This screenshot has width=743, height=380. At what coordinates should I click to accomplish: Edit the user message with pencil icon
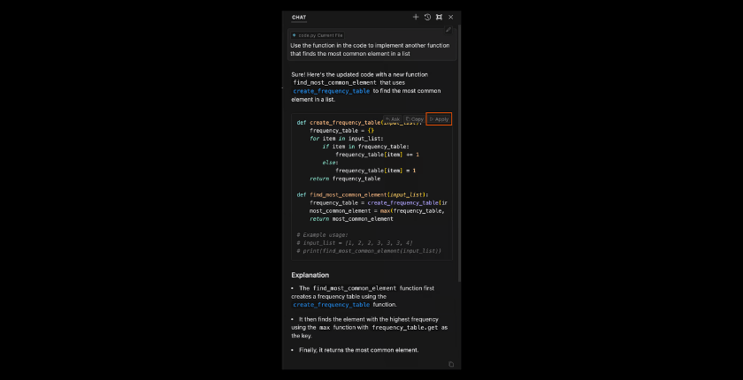tap(448, 30)
